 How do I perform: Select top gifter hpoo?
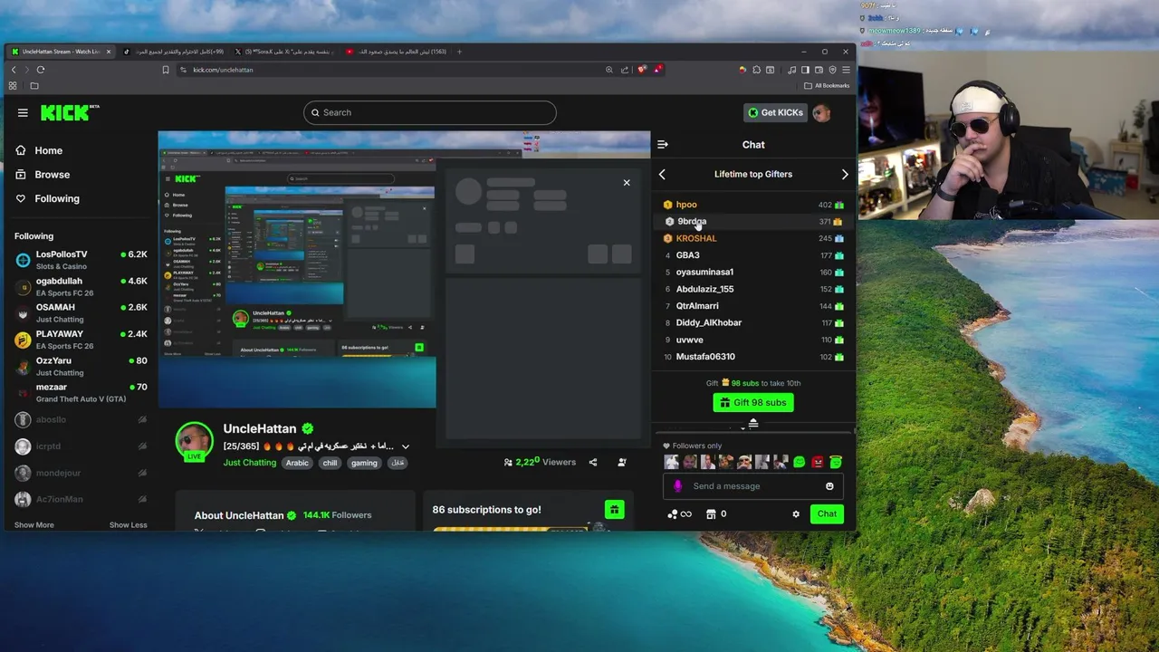pos(753,205)
